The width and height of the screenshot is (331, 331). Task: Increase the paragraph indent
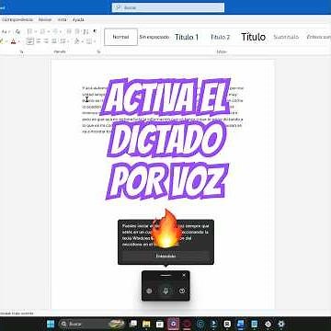[77, 31]
